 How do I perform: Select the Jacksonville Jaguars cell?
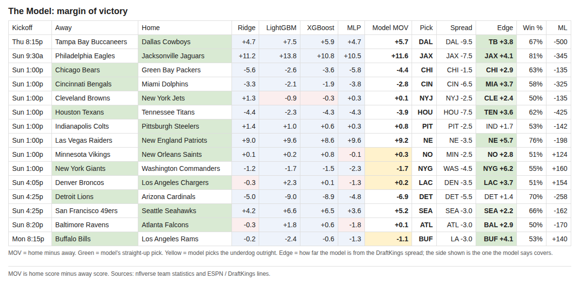coord(185,56)
